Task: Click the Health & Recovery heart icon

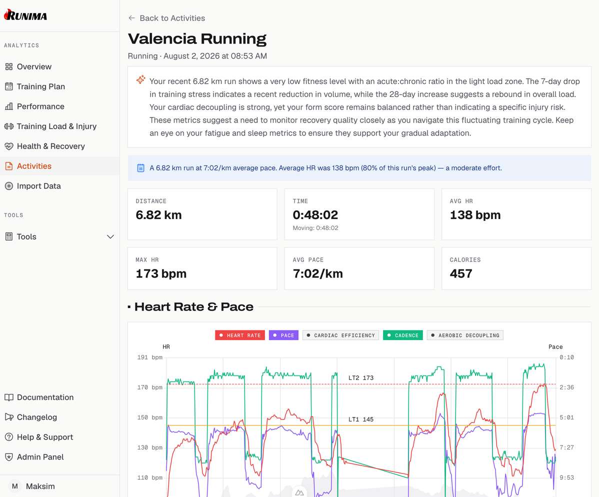Action: tap(9, 146)
